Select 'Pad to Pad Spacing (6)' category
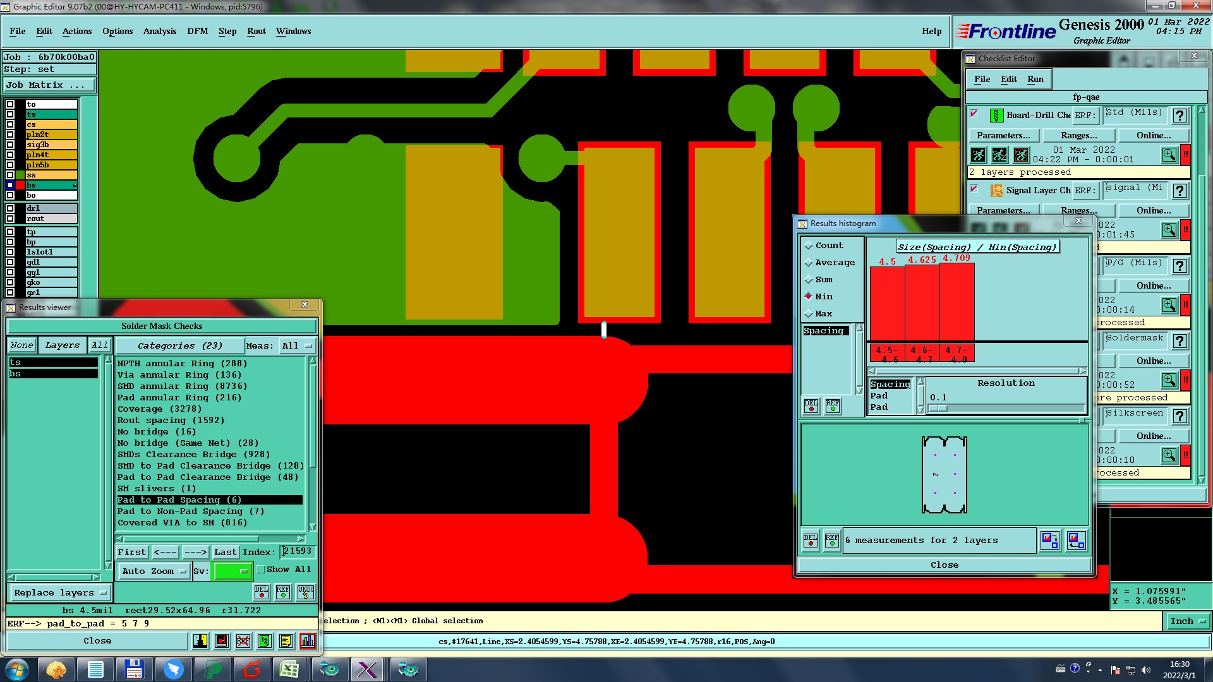This screenshot has height=682, width=1213. click(209, 500)
